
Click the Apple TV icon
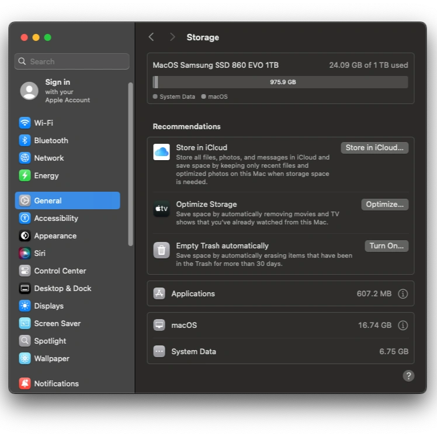pos(162,209)
